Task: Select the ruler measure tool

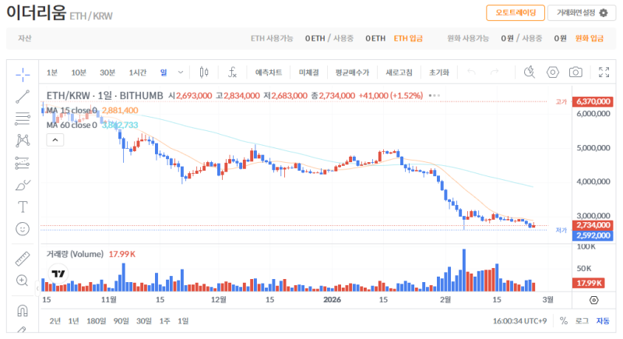Action: point(23,258)
